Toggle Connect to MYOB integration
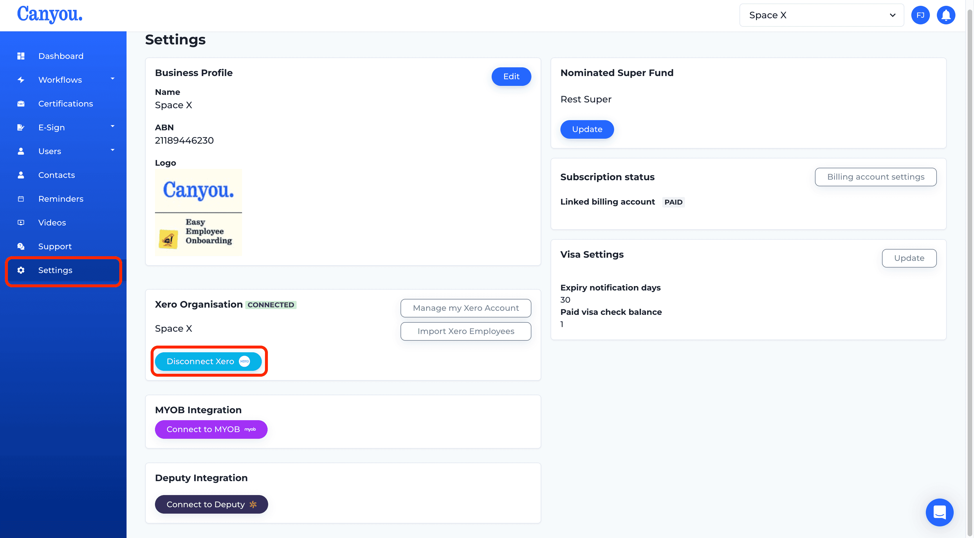 pyautogui.click(x=211, y=429)
